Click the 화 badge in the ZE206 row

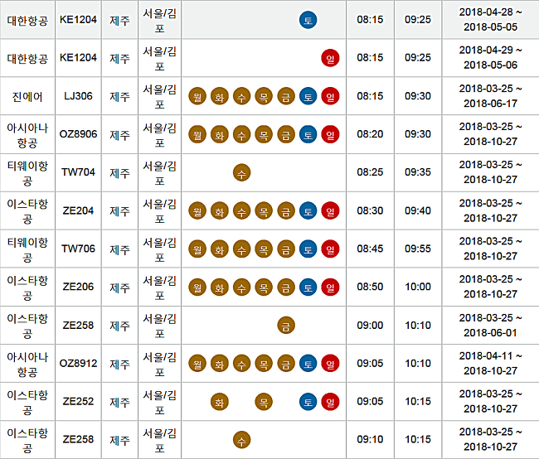coord(219,287)
